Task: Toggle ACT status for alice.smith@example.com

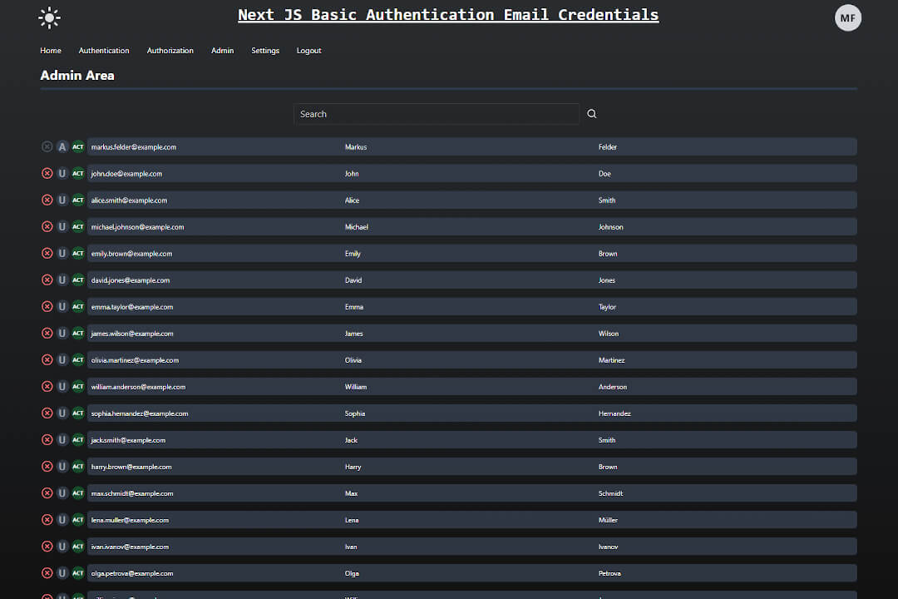Action: (x=78, y=200)
